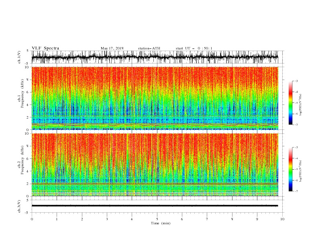
Task: Click the ch.3 flat waveform trace
Action: tap(155, 206)
